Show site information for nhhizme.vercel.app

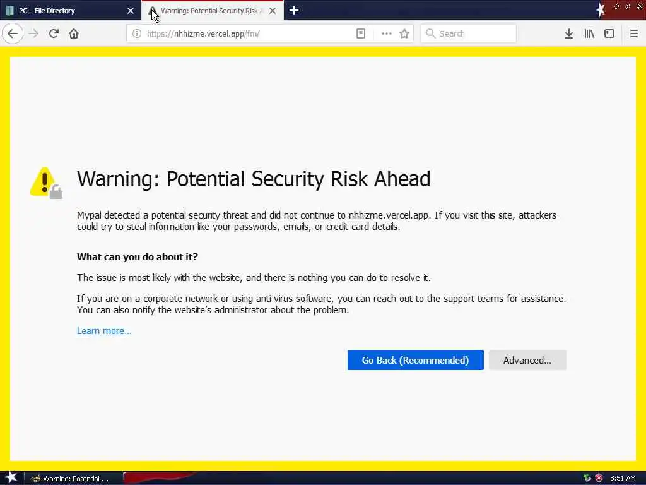137,33
